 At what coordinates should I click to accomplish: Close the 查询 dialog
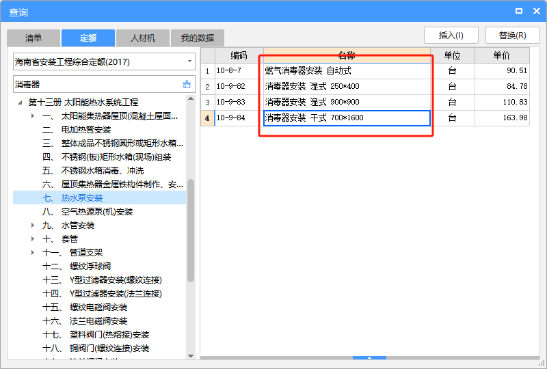coord(537,11)
